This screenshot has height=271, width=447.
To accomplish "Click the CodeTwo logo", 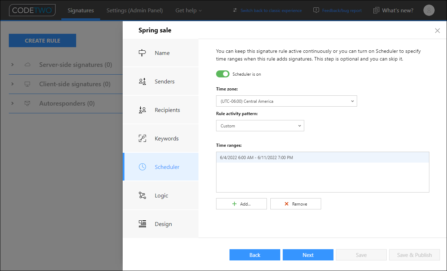I will coord(32,10).
